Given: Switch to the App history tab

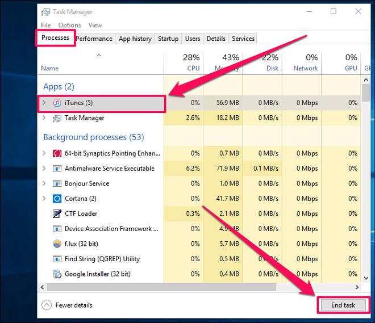Looking at the screenshot, I should [135, 39].
